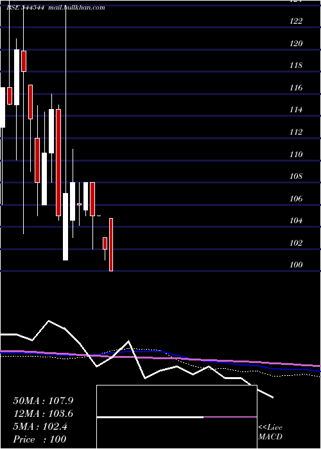
Task: Click the last red candle reaching 100
Action: point(111,244)
